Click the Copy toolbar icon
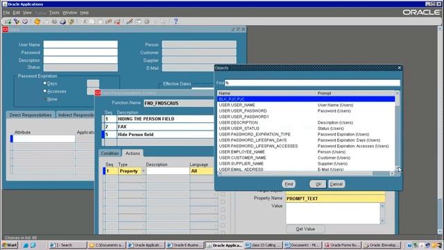444x250 pixels. 92,22
